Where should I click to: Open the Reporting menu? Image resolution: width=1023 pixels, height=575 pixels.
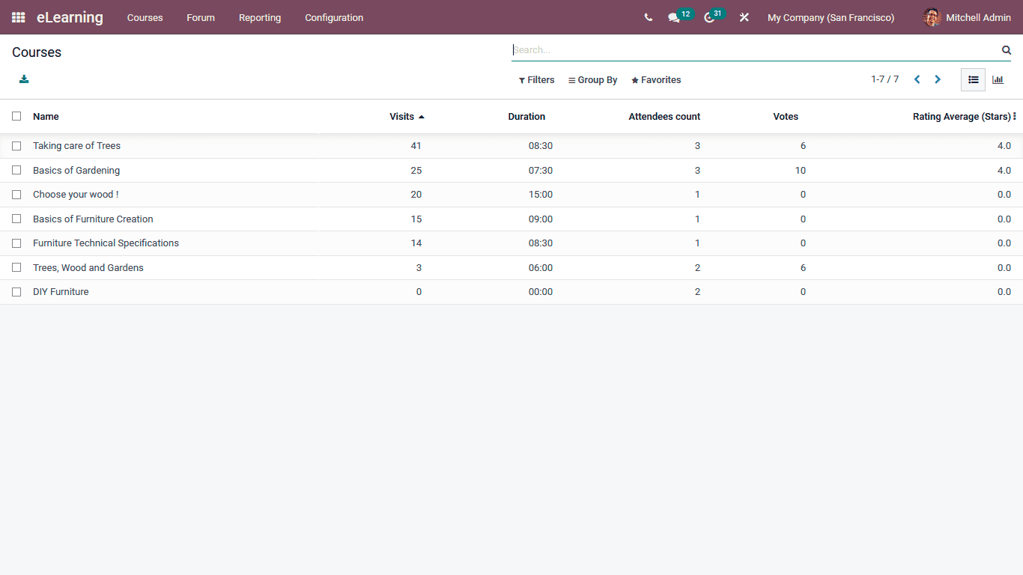(x=259, y=17)
